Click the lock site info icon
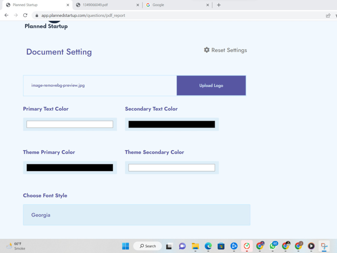Image resolution: width=337 pixels, height=253 pixels. pyautogui.click(x=37, y=16)
